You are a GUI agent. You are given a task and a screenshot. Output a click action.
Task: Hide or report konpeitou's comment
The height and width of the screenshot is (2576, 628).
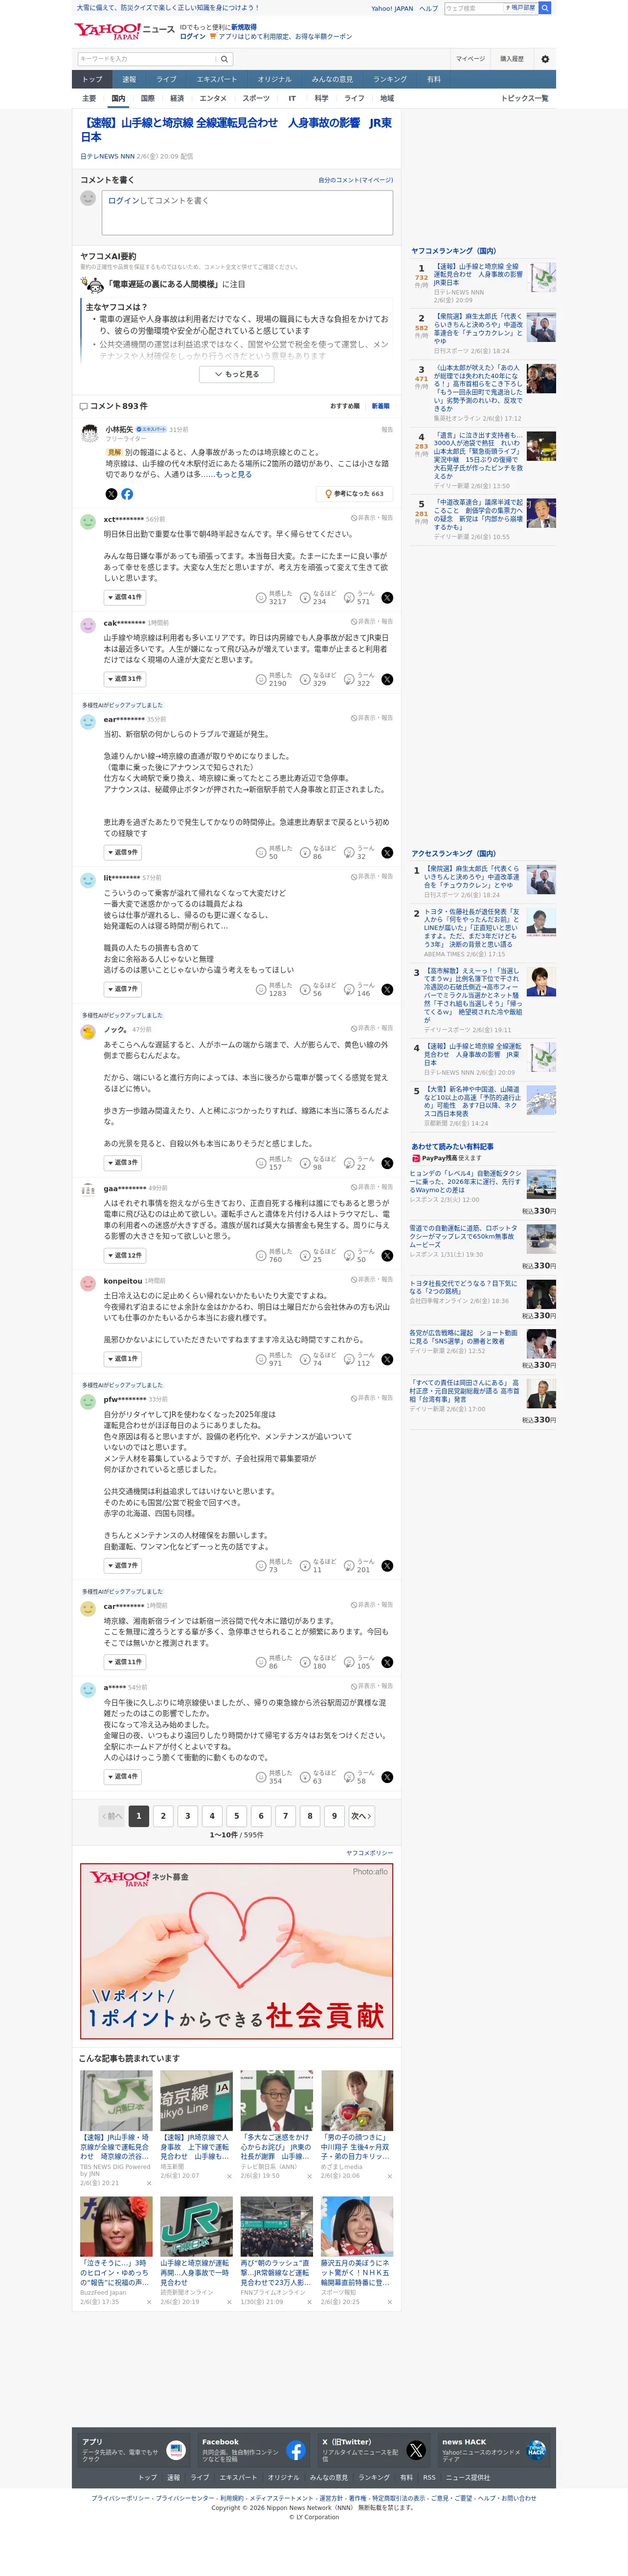[372, 1279]
